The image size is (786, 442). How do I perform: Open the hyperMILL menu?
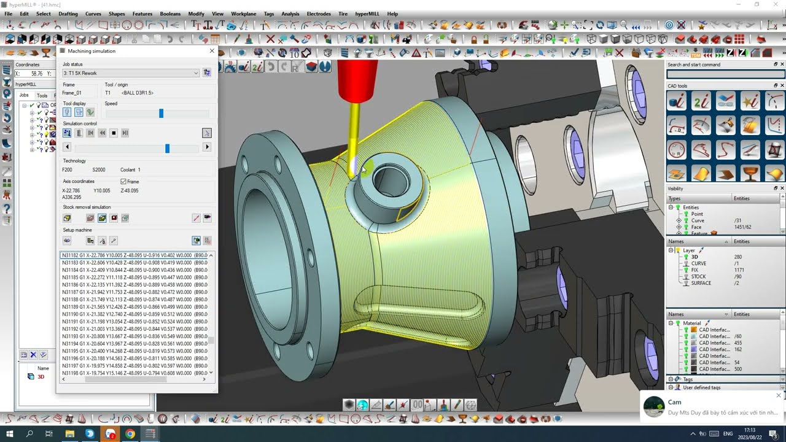(367, 14)
